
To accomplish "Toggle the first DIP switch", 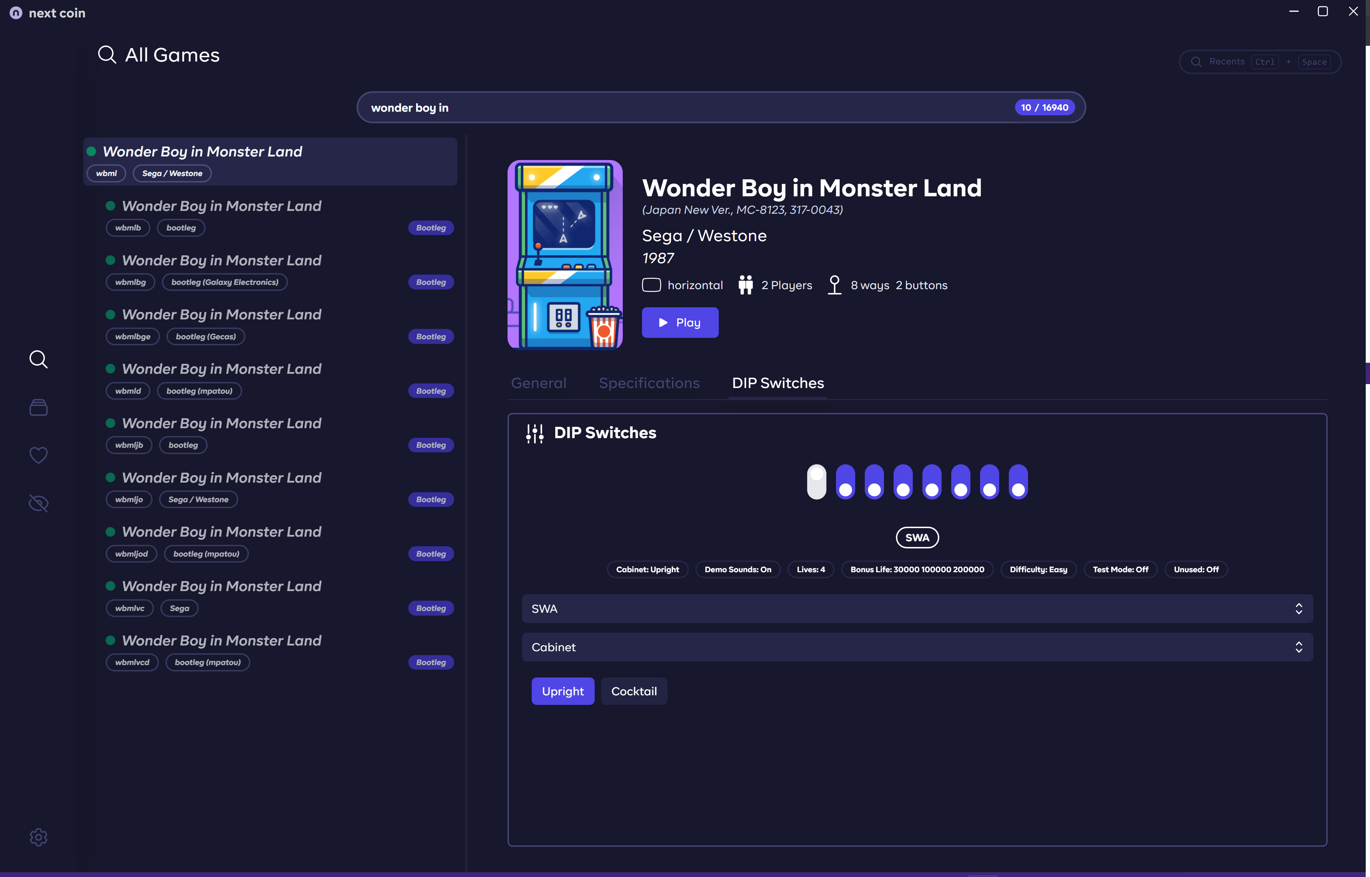I will click(816, 482).
